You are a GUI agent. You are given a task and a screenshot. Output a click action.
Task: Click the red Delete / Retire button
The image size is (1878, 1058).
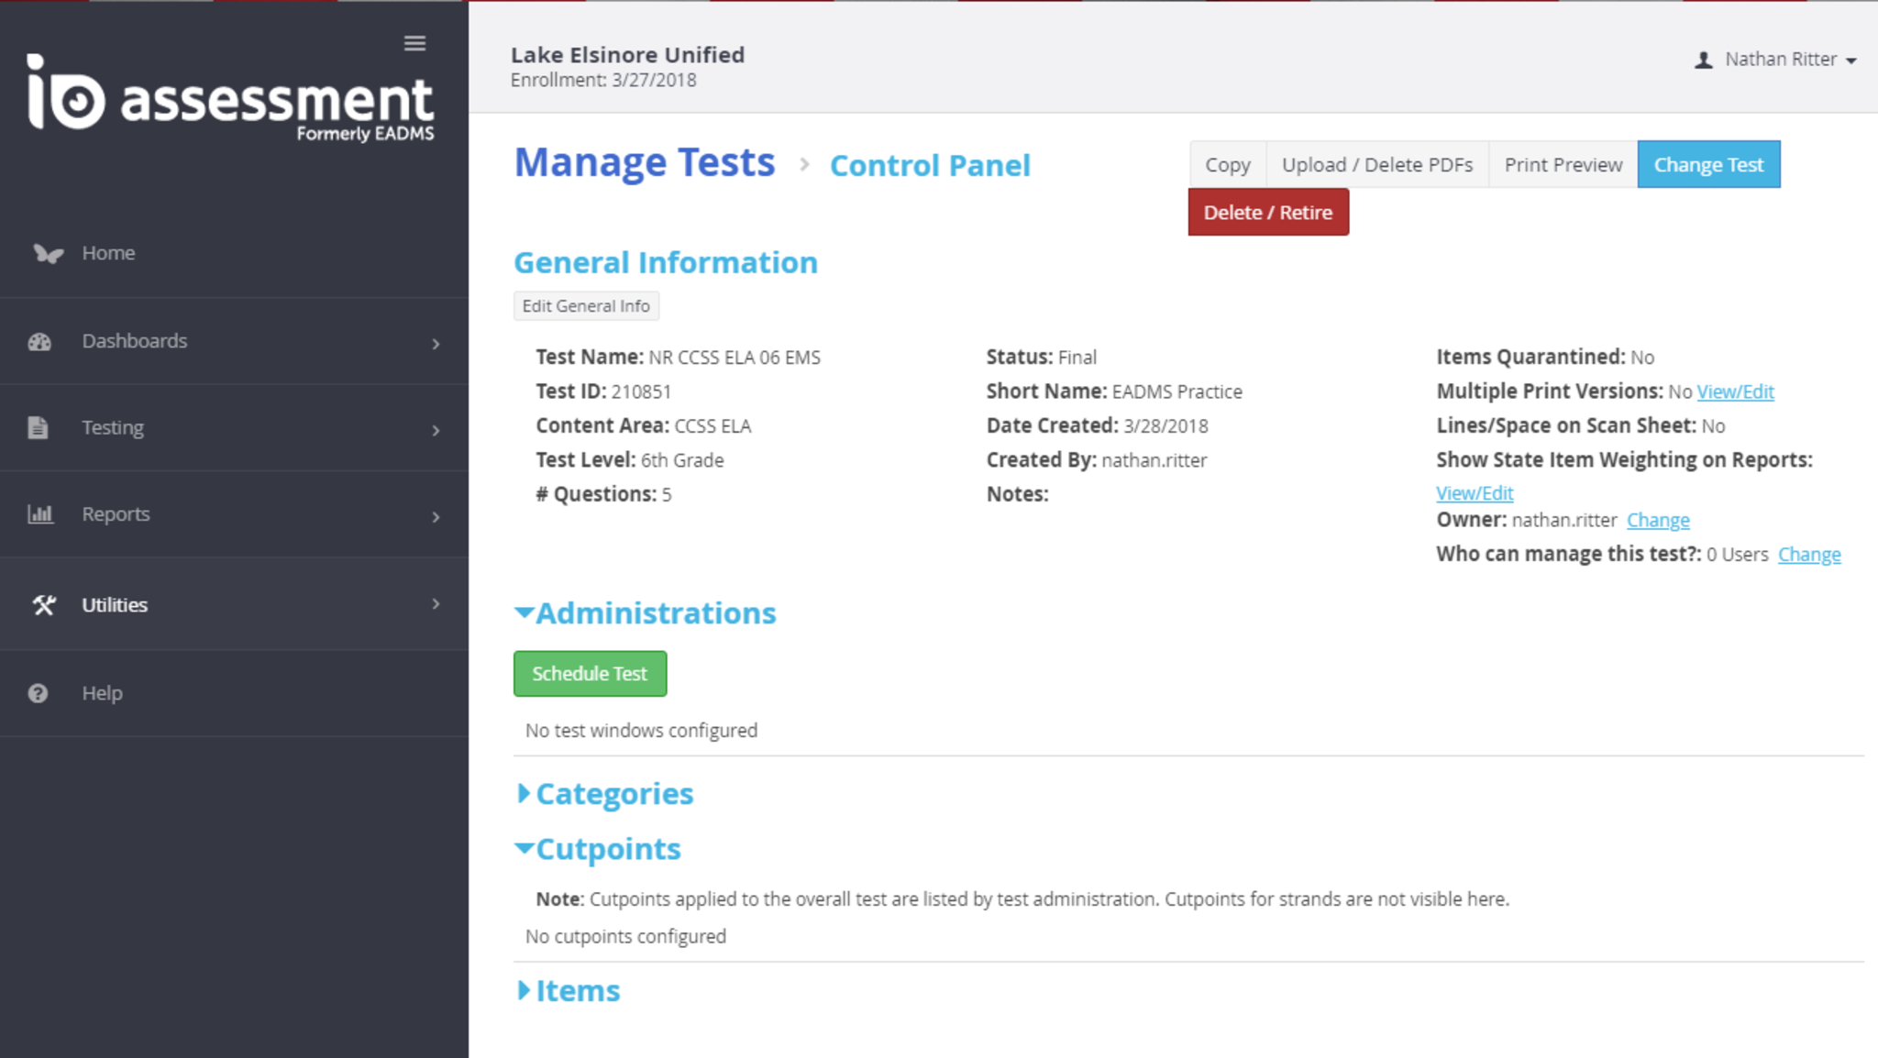(x=1267, y=213)
